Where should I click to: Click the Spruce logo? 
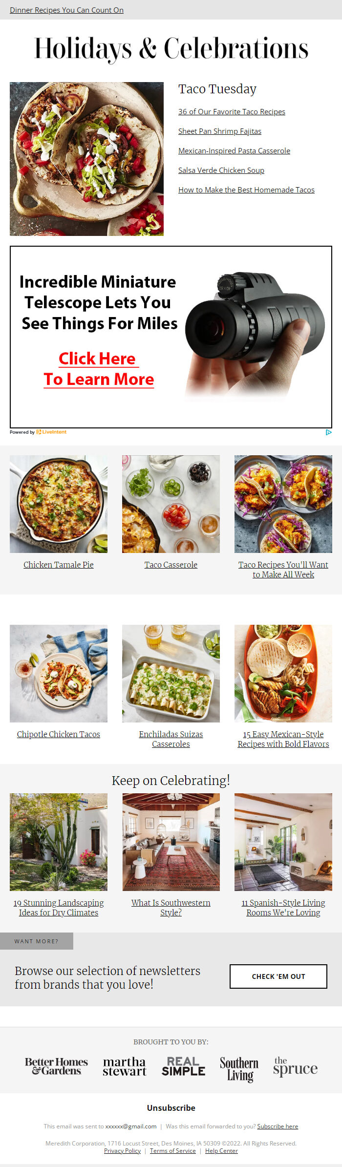click(296, 1067)
